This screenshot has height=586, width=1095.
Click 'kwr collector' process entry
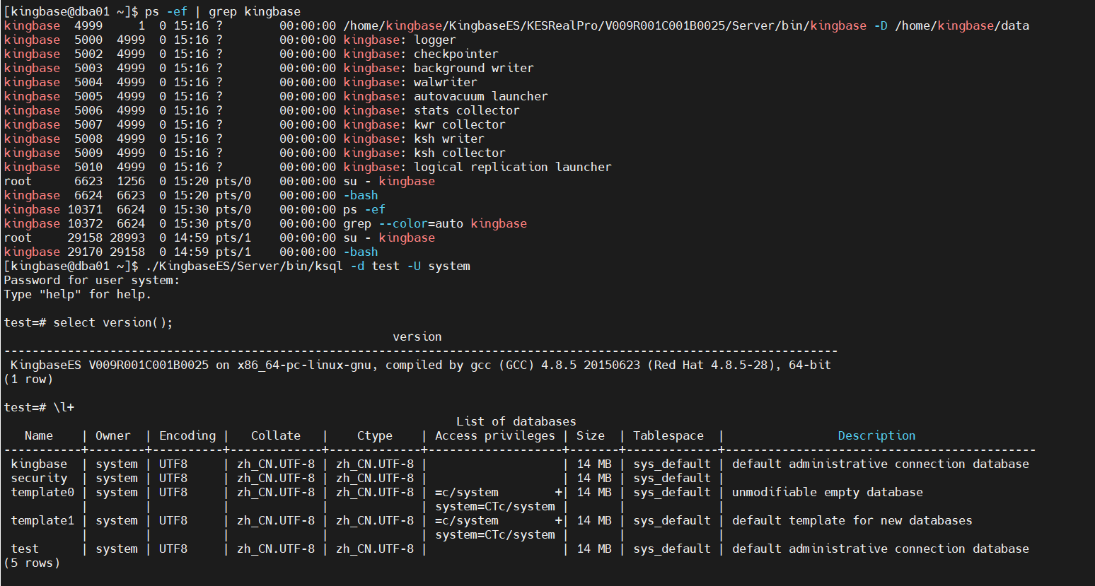[460, 124]
